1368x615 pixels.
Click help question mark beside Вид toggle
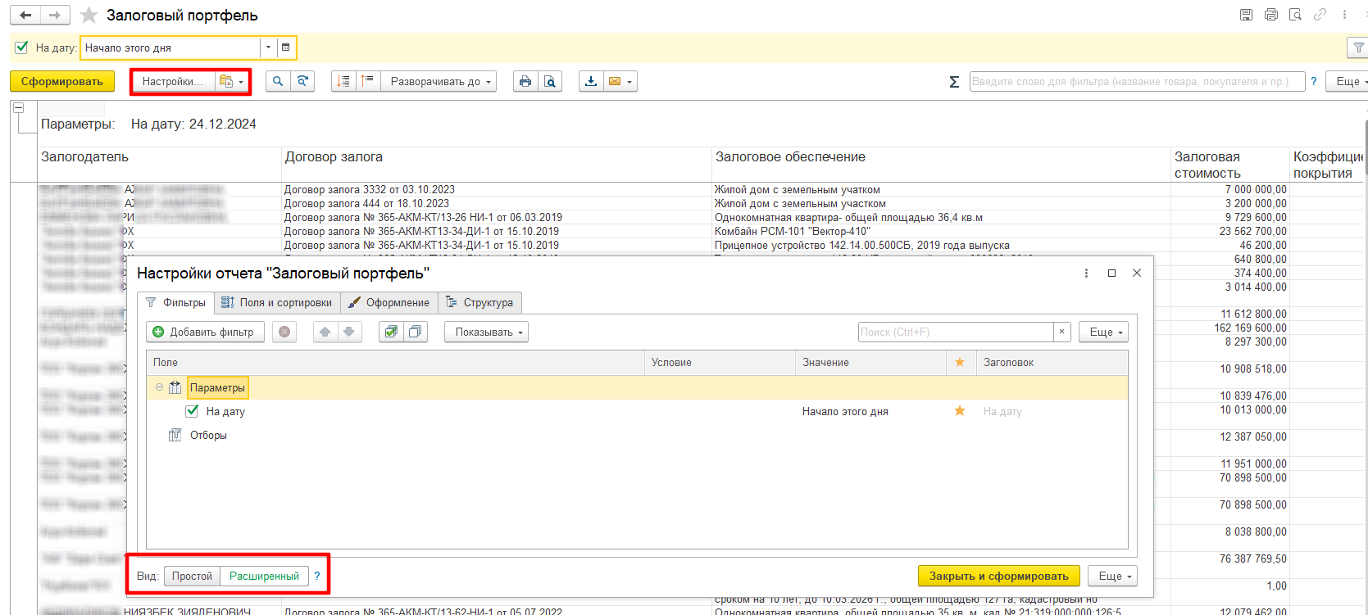[317, 576]
